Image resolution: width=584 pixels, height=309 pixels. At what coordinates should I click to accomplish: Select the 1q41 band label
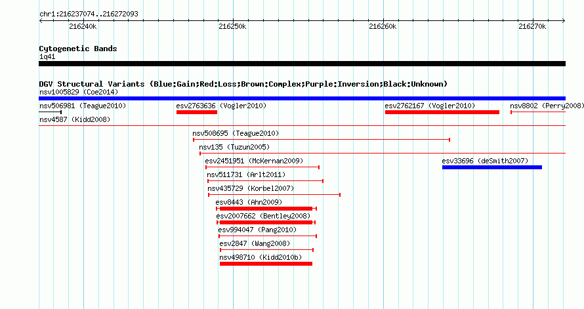click(47, 56)
